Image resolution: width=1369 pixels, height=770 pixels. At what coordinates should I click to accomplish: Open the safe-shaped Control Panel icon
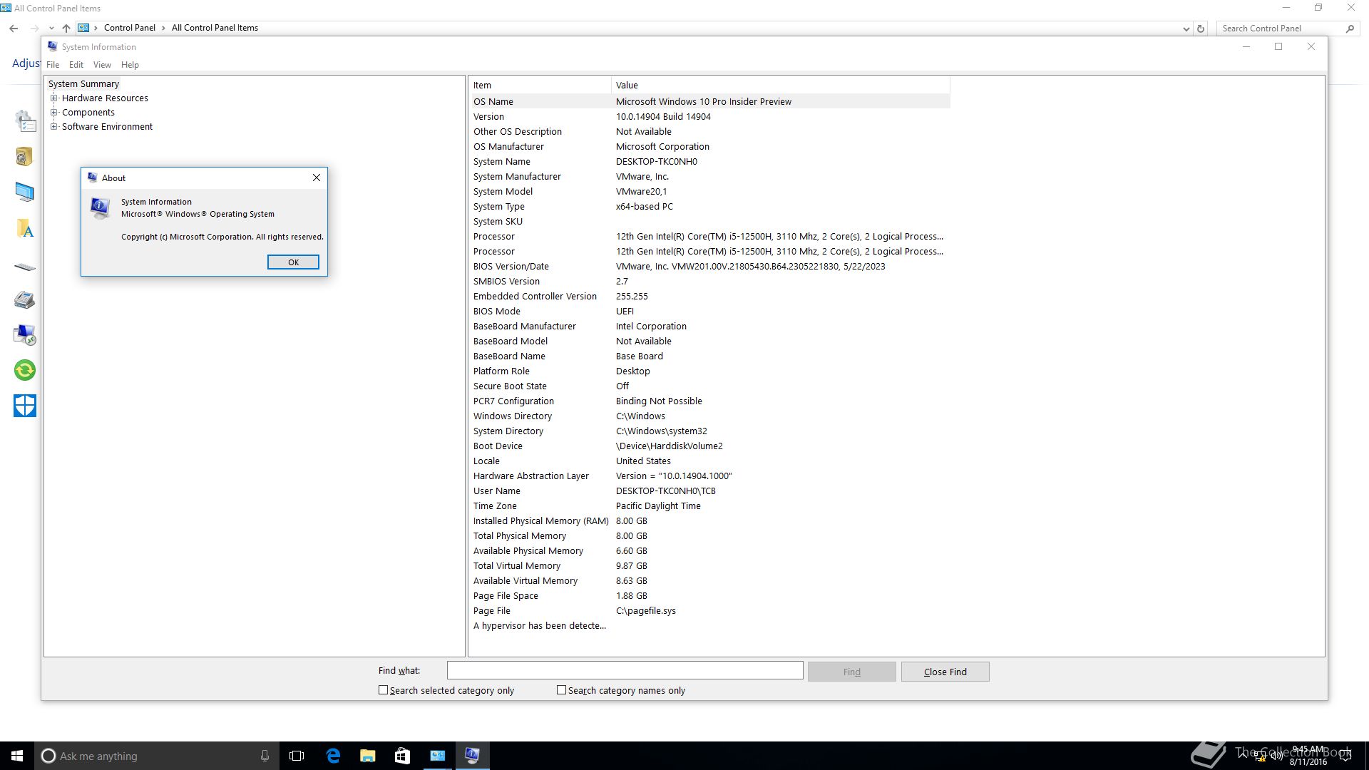coord(24,156)
